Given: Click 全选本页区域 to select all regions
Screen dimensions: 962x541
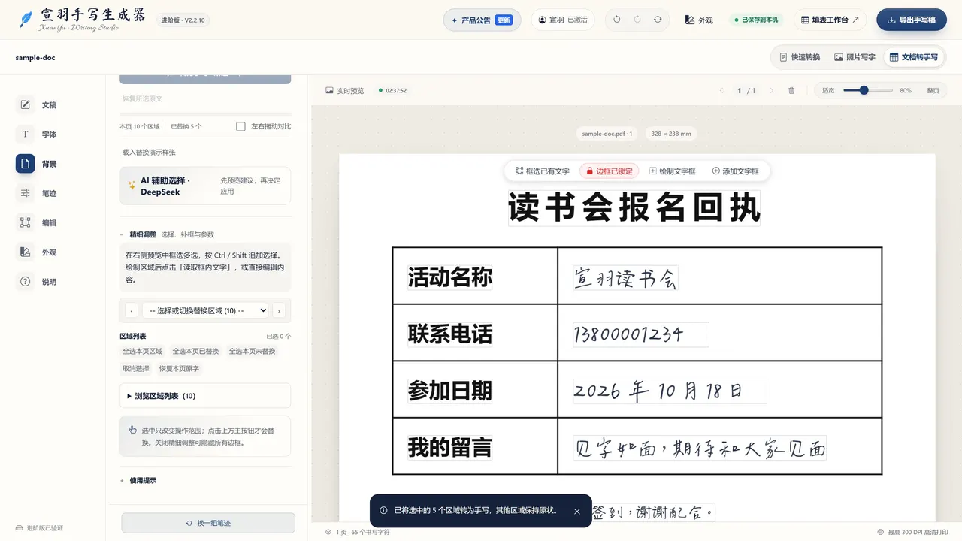Looking at the screenshot, I should [x=143, y=352].
